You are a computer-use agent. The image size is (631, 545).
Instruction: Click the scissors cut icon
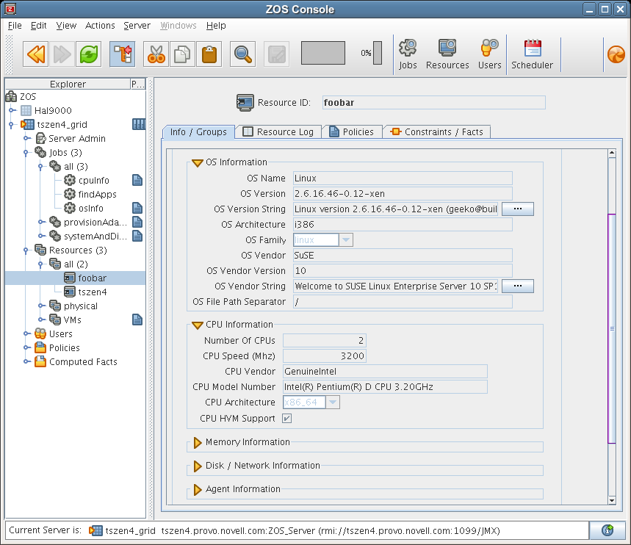[155, 54]
